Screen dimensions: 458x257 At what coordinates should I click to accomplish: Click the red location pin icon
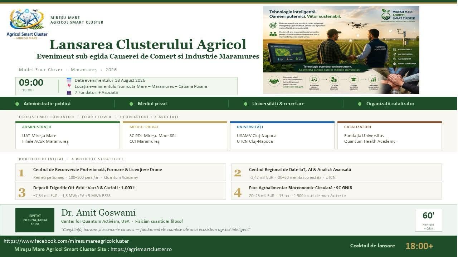coord(69,86)
